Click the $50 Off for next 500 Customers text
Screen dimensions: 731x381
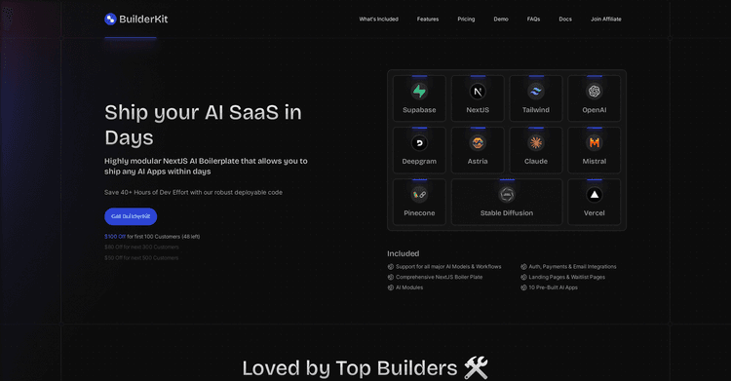point(141,258)
